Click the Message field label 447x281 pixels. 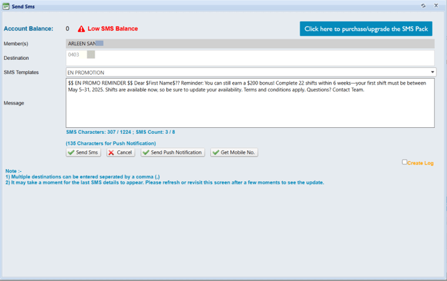coord(14,103)
